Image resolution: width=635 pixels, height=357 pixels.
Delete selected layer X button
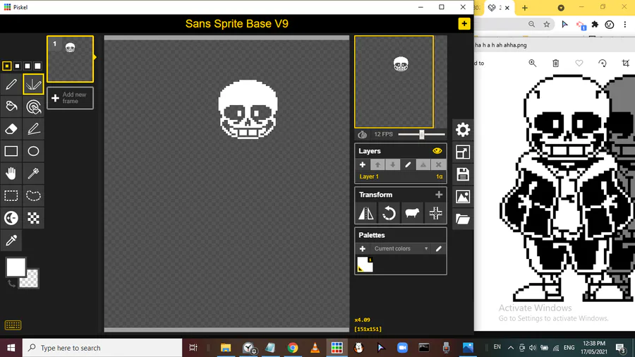pos(439,164)
